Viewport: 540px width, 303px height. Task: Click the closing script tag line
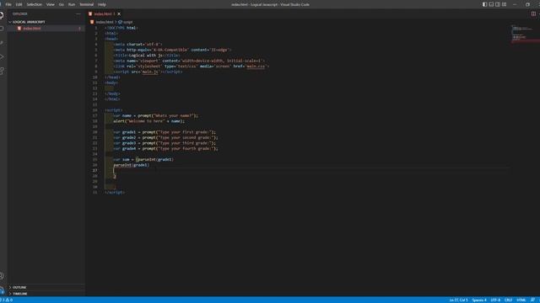click(x=115, y=193)
